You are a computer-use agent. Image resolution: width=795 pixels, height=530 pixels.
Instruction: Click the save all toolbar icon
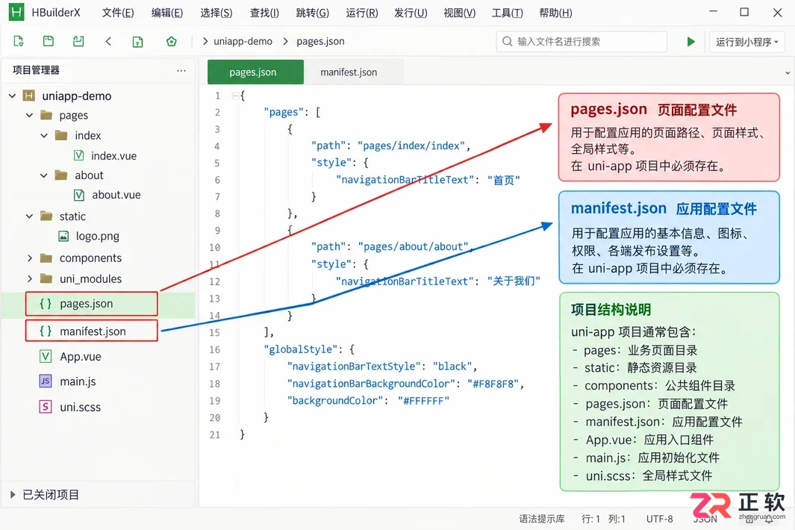(x=78, y=41)
